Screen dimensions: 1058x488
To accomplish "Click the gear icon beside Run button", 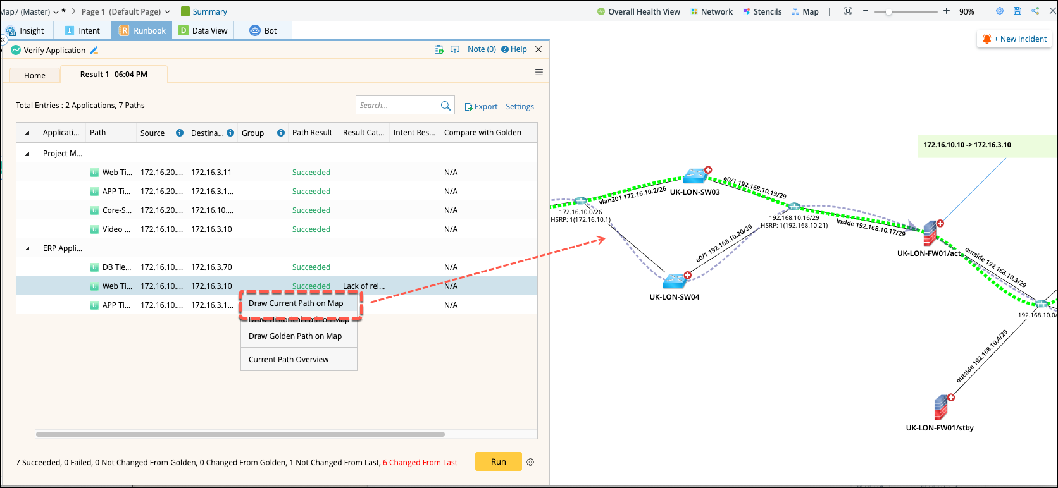I will click(x=530, y=462).
